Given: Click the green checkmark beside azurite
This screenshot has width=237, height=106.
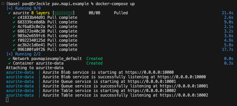Looking at the screenshot, I should coord(9,13).
